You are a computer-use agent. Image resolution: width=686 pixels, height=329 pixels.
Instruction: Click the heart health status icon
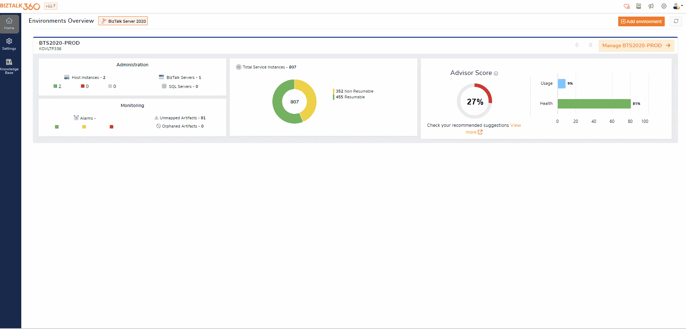626,6
